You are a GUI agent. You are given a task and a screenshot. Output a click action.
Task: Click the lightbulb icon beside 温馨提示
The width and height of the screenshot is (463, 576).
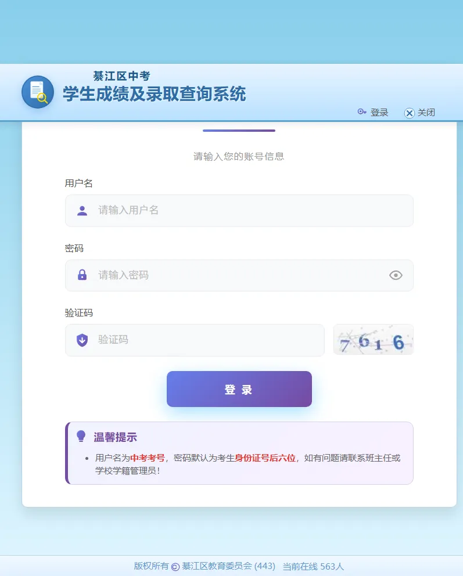[x=81, y=437]
